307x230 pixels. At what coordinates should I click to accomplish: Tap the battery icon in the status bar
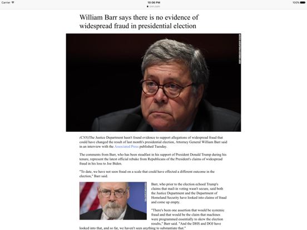[x=303, y=3]
